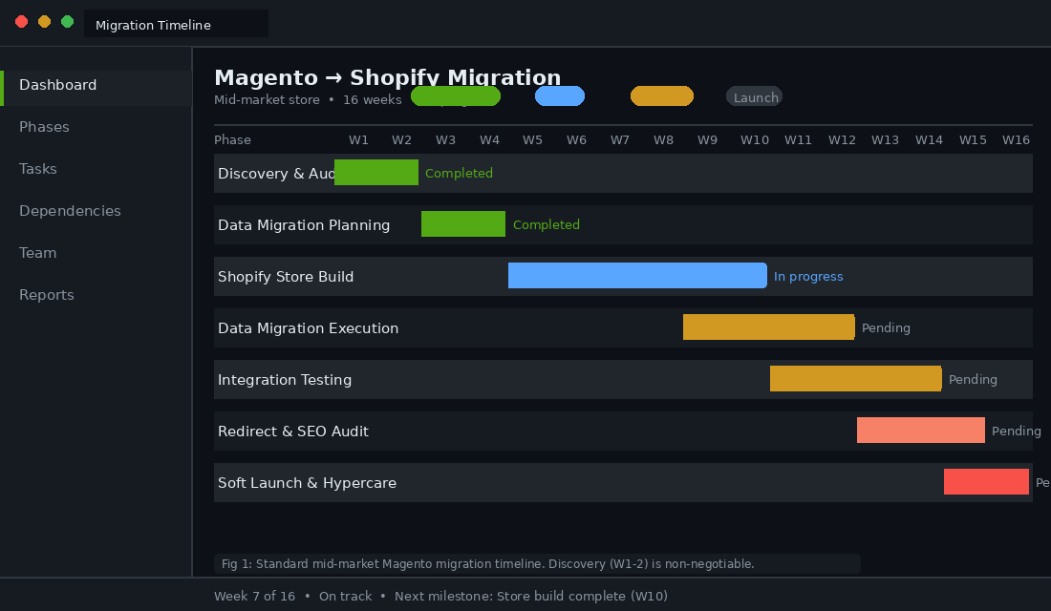Open the Team page

coord(37,253)
